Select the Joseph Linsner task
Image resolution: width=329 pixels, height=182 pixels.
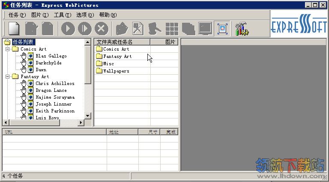click(x=54, y=104)
